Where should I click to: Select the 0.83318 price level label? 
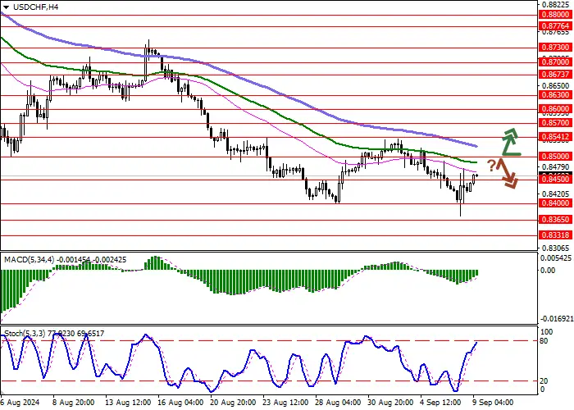(x=555, y=235)
